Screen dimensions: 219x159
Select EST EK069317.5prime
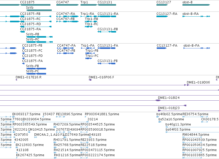(x=26, y=114)
